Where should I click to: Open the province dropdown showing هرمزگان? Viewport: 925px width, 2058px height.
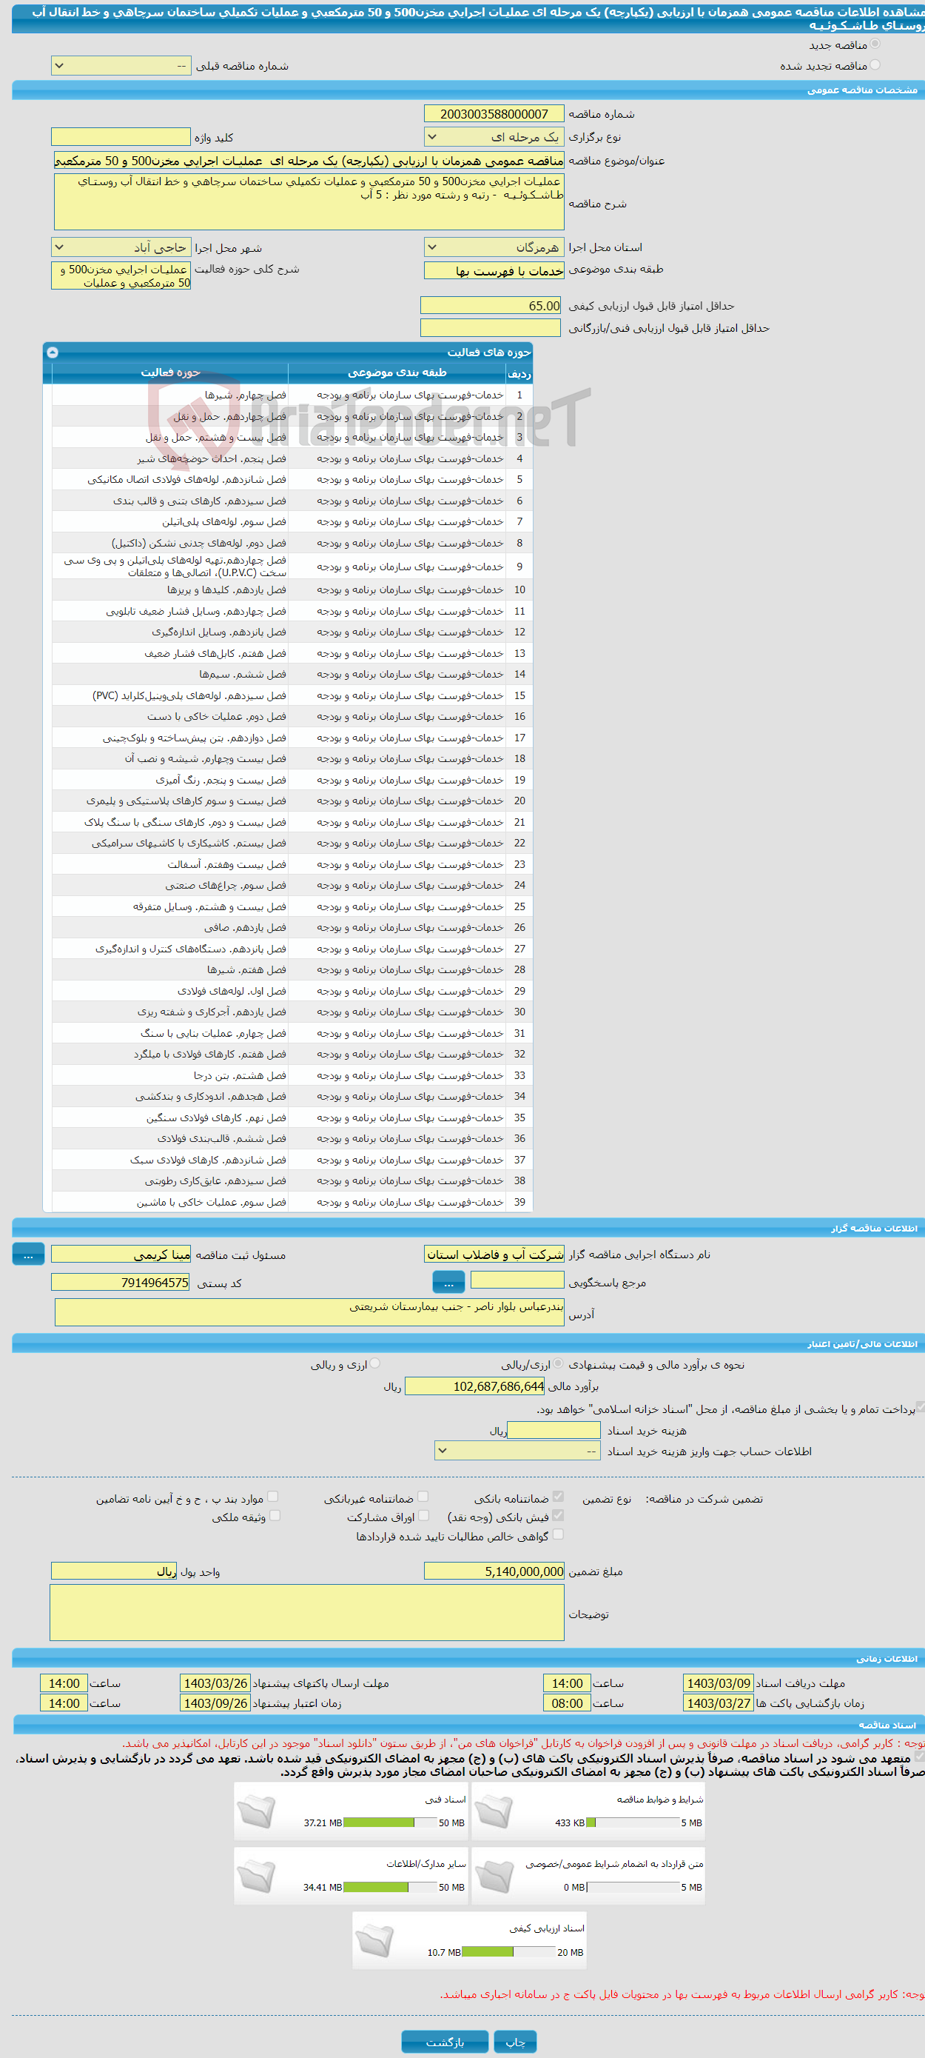[494, 247]
